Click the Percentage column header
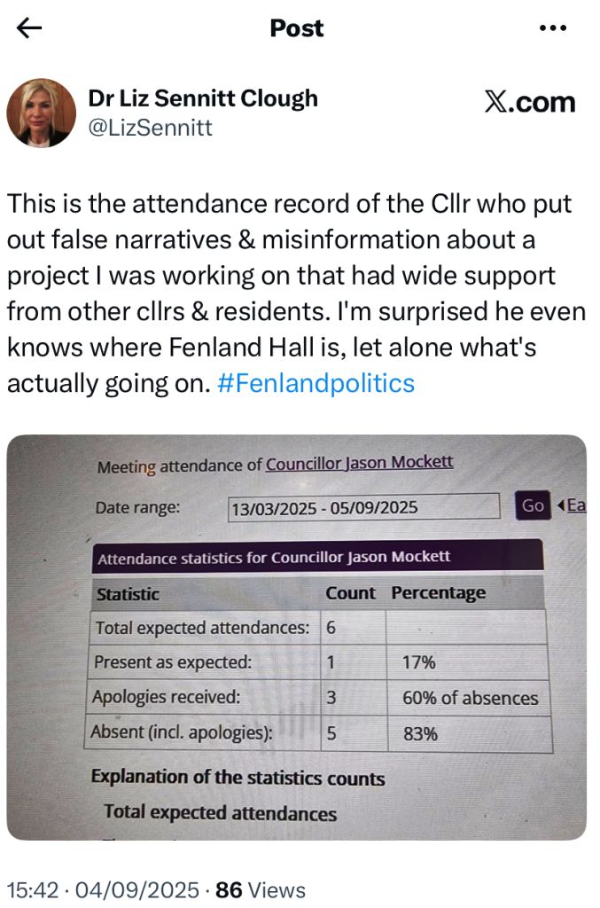600x908 pixels. click(x=439, y=593)
